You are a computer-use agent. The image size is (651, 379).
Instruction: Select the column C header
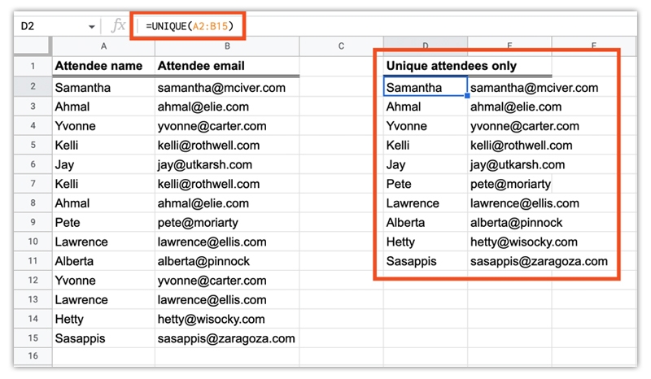(x=341, y=46)
